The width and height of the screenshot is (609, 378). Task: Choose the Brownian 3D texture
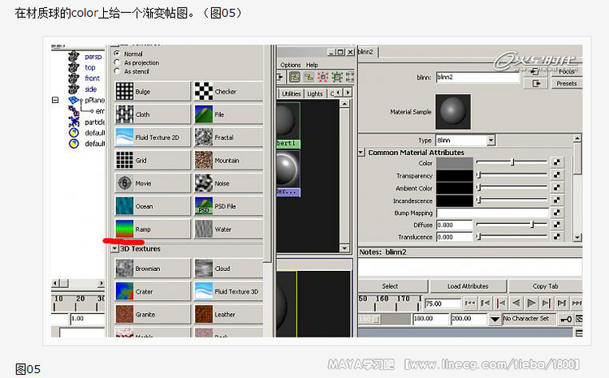point(153,268)
